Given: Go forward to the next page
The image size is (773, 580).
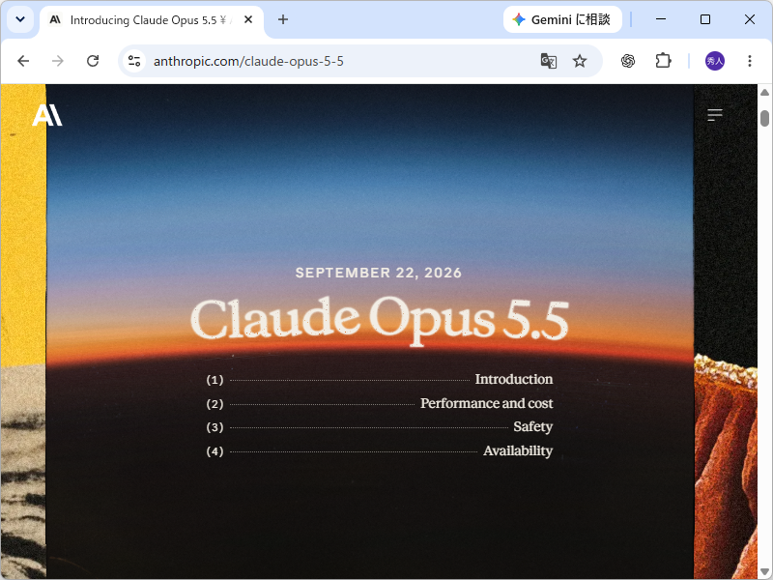Looking at the screenshot, I should click(x=58, y=61).
